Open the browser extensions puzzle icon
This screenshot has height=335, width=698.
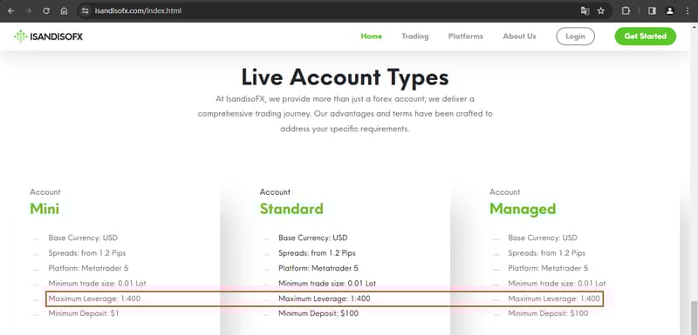626,10
